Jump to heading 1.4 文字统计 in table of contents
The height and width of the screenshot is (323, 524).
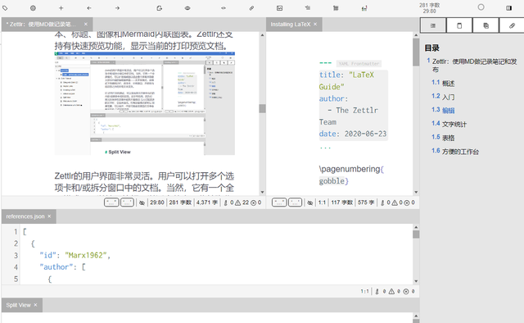coord(449,124)
